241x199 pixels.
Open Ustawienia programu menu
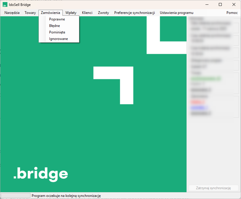click(176, 13)
